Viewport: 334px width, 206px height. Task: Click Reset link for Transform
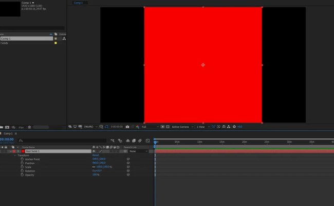(96, 155)
